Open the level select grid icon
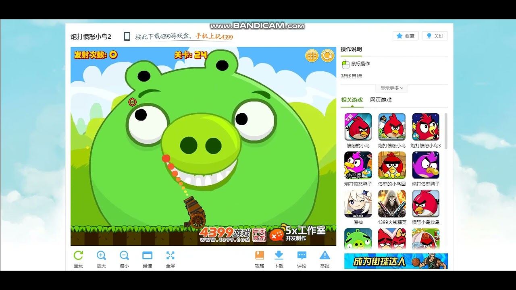 (x=312, y=56)
